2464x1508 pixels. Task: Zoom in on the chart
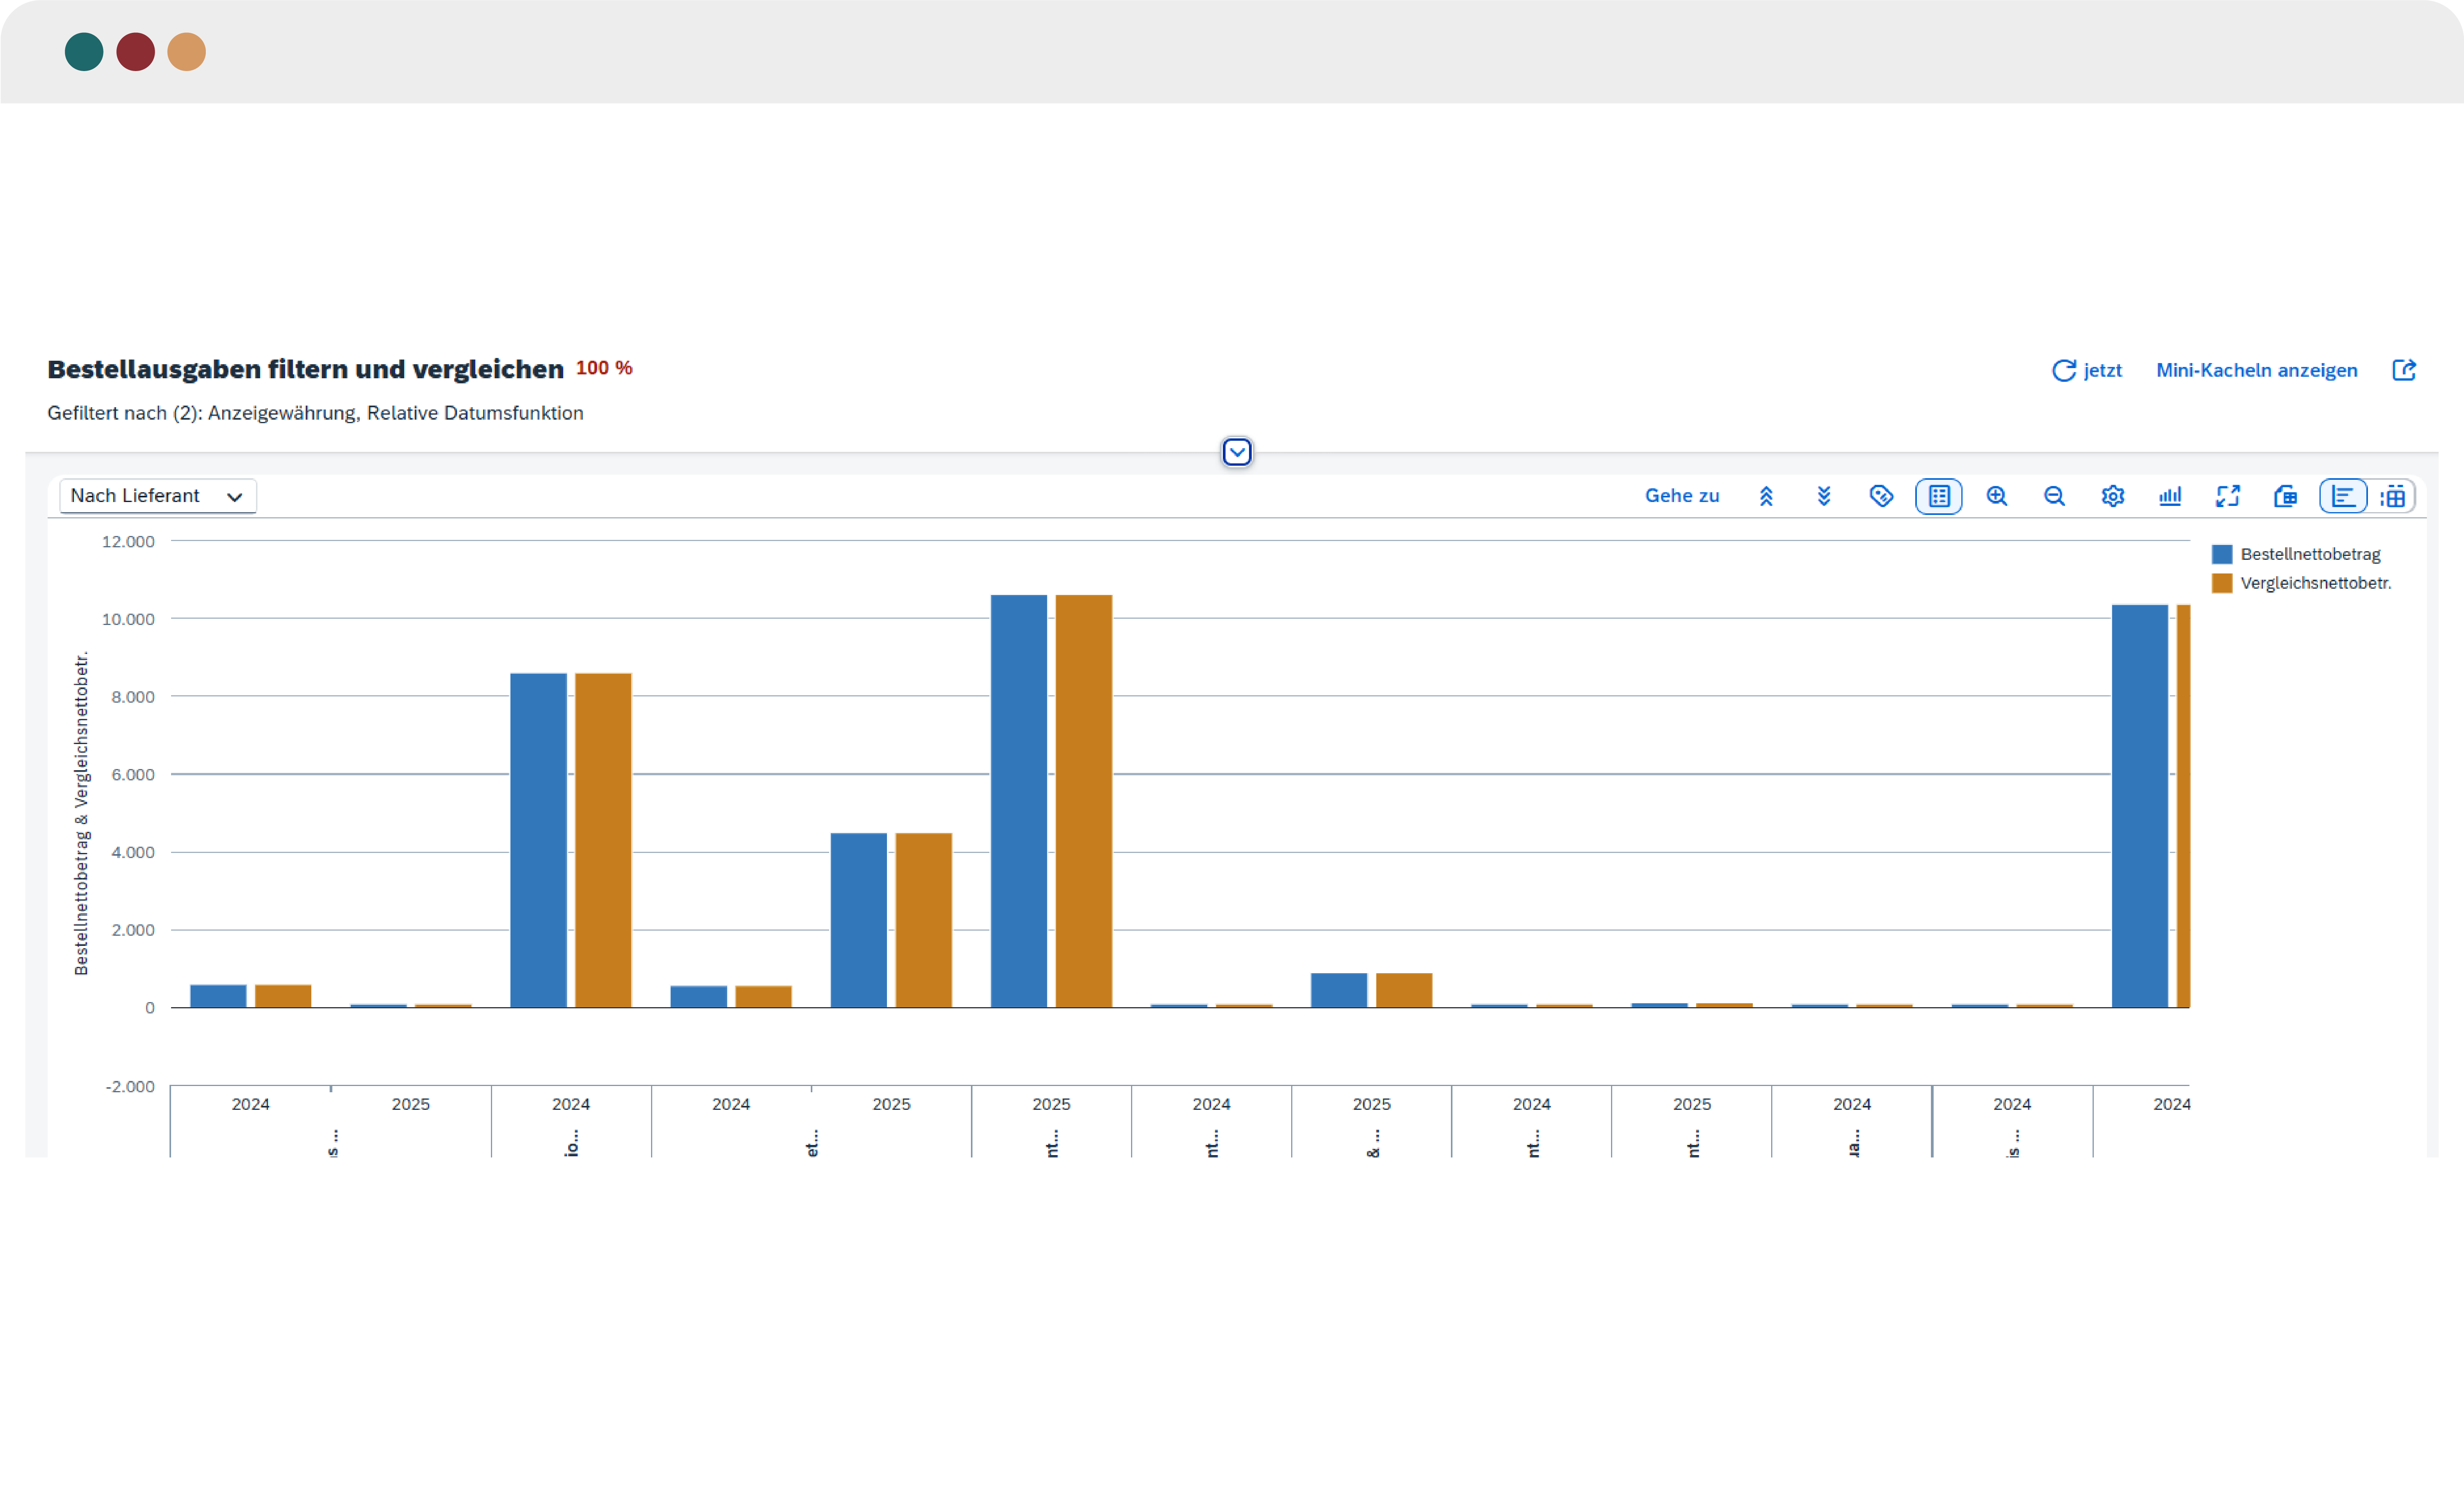point(1997,496)
